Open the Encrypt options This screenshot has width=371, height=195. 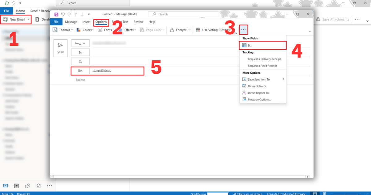click(x=180, y=30)
